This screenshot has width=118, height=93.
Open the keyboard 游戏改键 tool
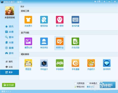tap(75, 20)
